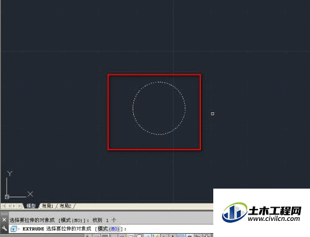Jump to last layout tab arrow

pyautogui.click(x=19, y=206)
